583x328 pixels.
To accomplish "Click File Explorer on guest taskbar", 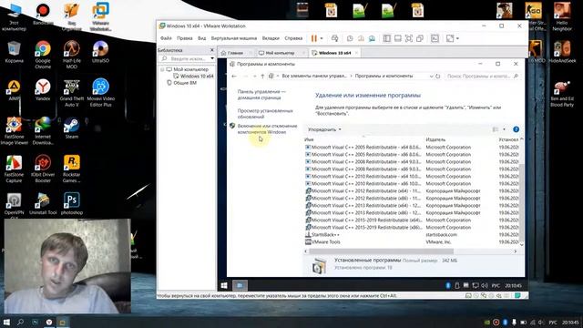I will pyautogui.click(x=240, y=285).
